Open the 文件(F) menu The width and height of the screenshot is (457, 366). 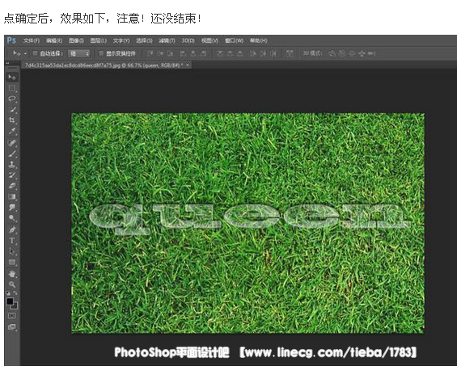click(x=32, y=40)
